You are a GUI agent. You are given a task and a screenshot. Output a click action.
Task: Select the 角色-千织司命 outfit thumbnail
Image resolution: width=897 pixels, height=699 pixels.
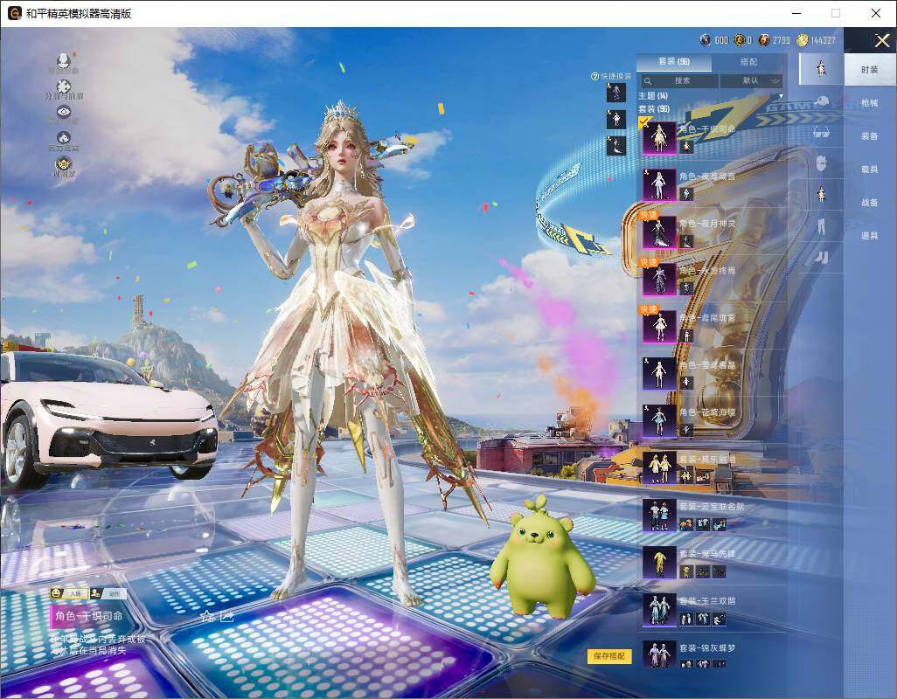coord(659,138)
